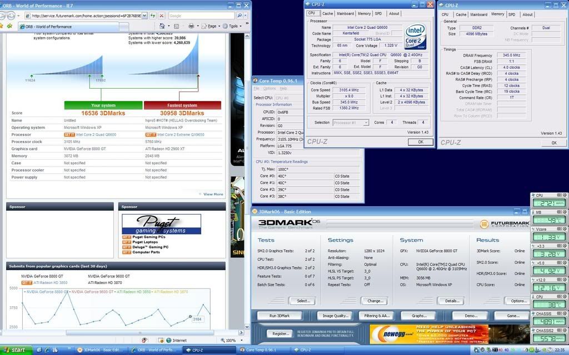Close the MB temperature monitor gauge
This screenshot has width=569, height=355.
[565, 212]
